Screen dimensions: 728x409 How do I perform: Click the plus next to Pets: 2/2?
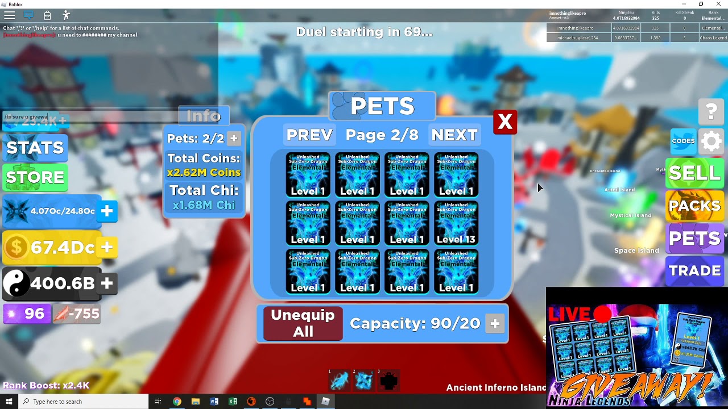pyautogui.click(x=234, y=139)
